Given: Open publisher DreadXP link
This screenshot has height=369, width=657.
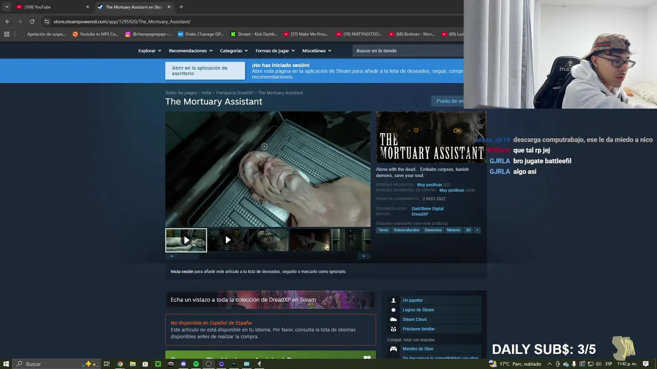Looking at the screenshot, I should coord(420,214).
